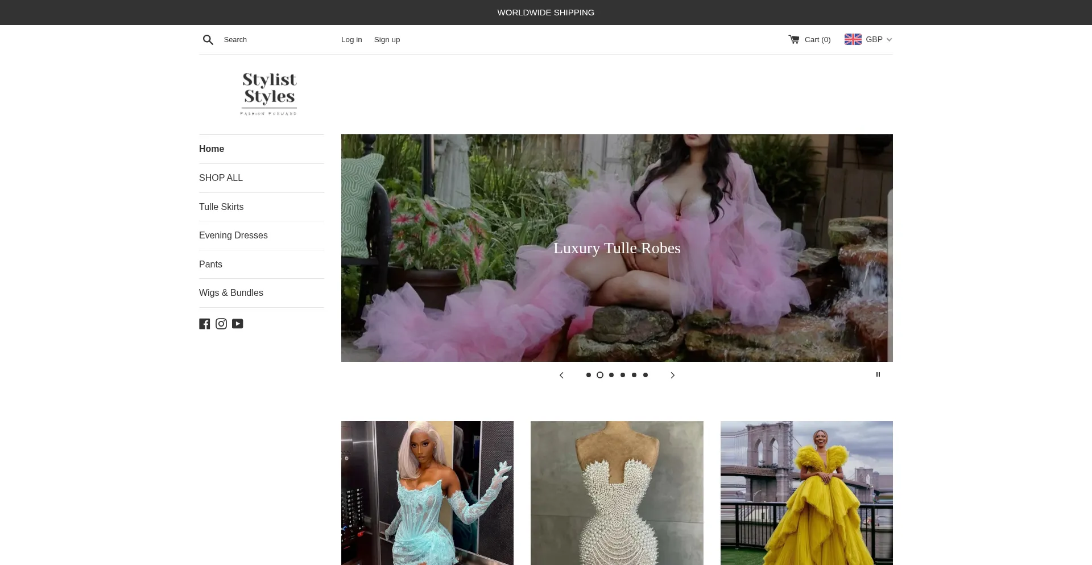1092x565 pixels.
Task: Click the Log in link
Action: point(351,40)
